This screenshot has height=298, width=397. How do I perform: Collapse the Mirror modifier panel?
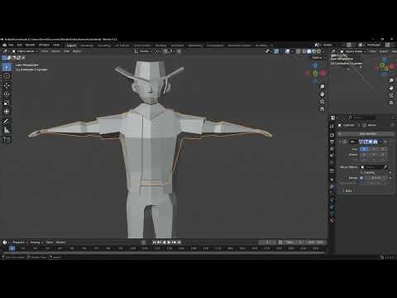click(340, 142)
